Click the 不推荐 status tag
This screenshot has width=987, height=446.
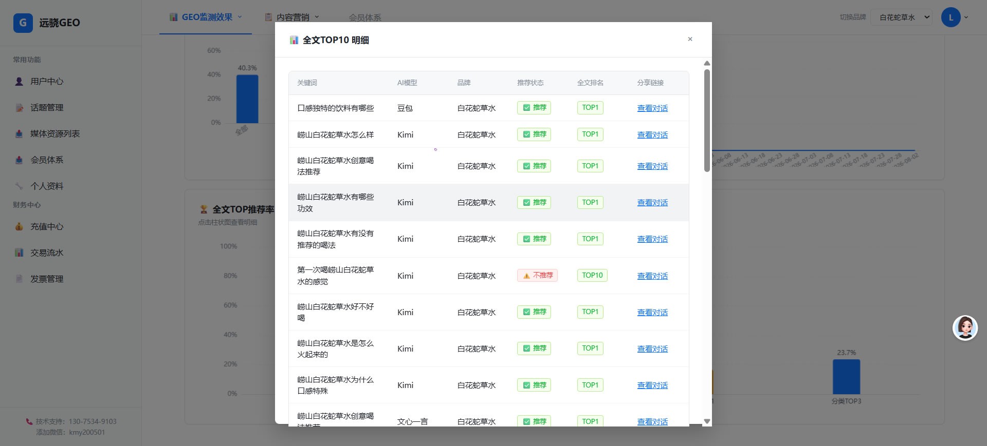click(x=537, y=276)
